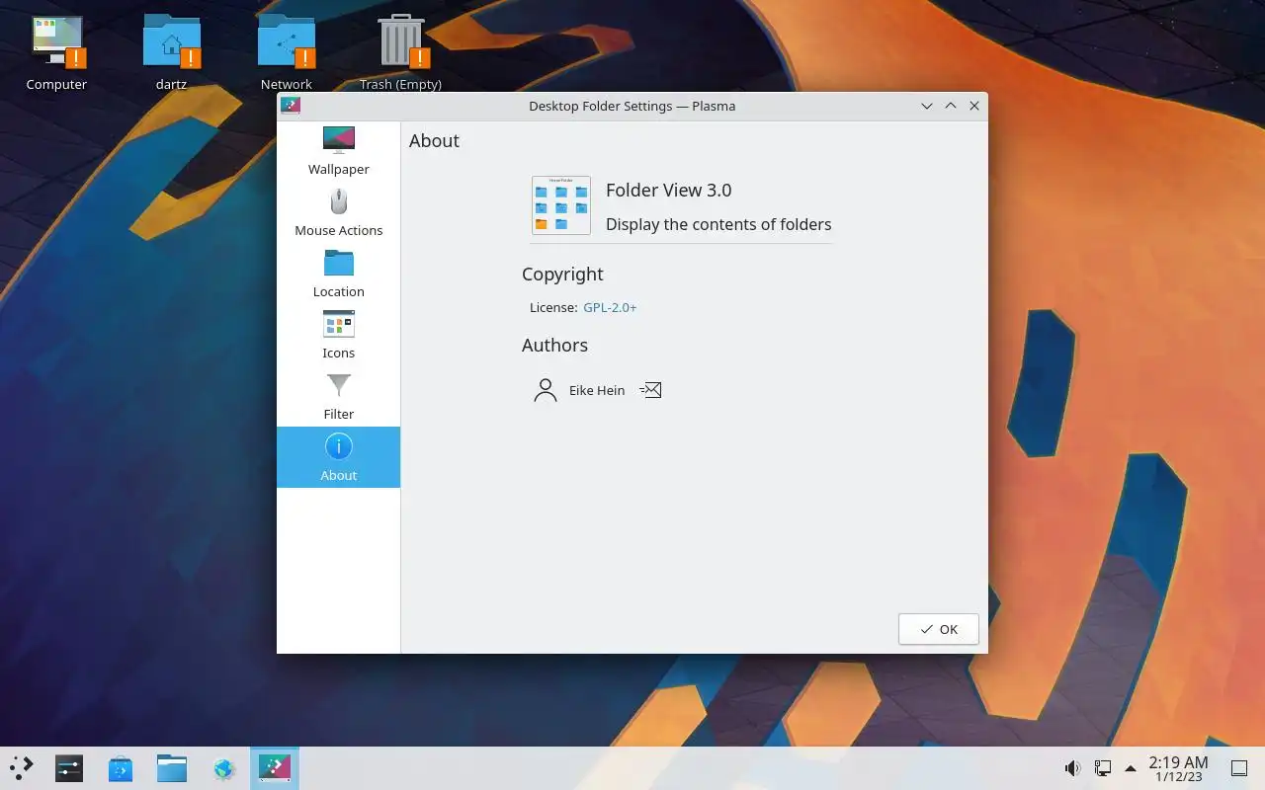This screenshot has width=1265, height=790.
Task: Email author Eike Hein via envelope icon
Action: pyautogui.click(x=650, y=390)
